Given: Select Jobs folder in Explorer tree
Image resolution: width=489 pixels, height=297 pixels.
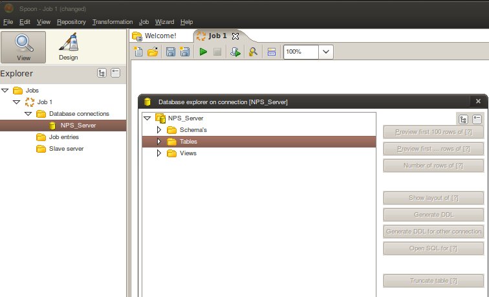Looking at the screenshot, I should [32, 91].
